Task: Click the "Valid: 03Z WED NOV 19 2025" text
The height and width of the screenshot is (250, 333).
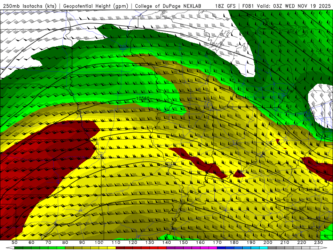Action: pyautogui.click(x=294, y=6)
